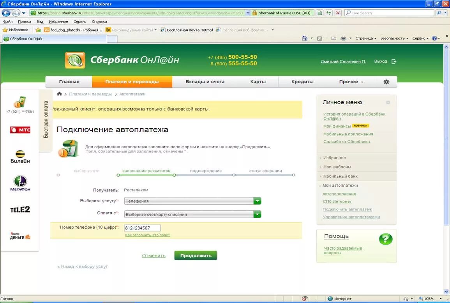Open settings gear icon in main navigation
The width and height of the screenshot is (450, 303).
pos(386,82)
